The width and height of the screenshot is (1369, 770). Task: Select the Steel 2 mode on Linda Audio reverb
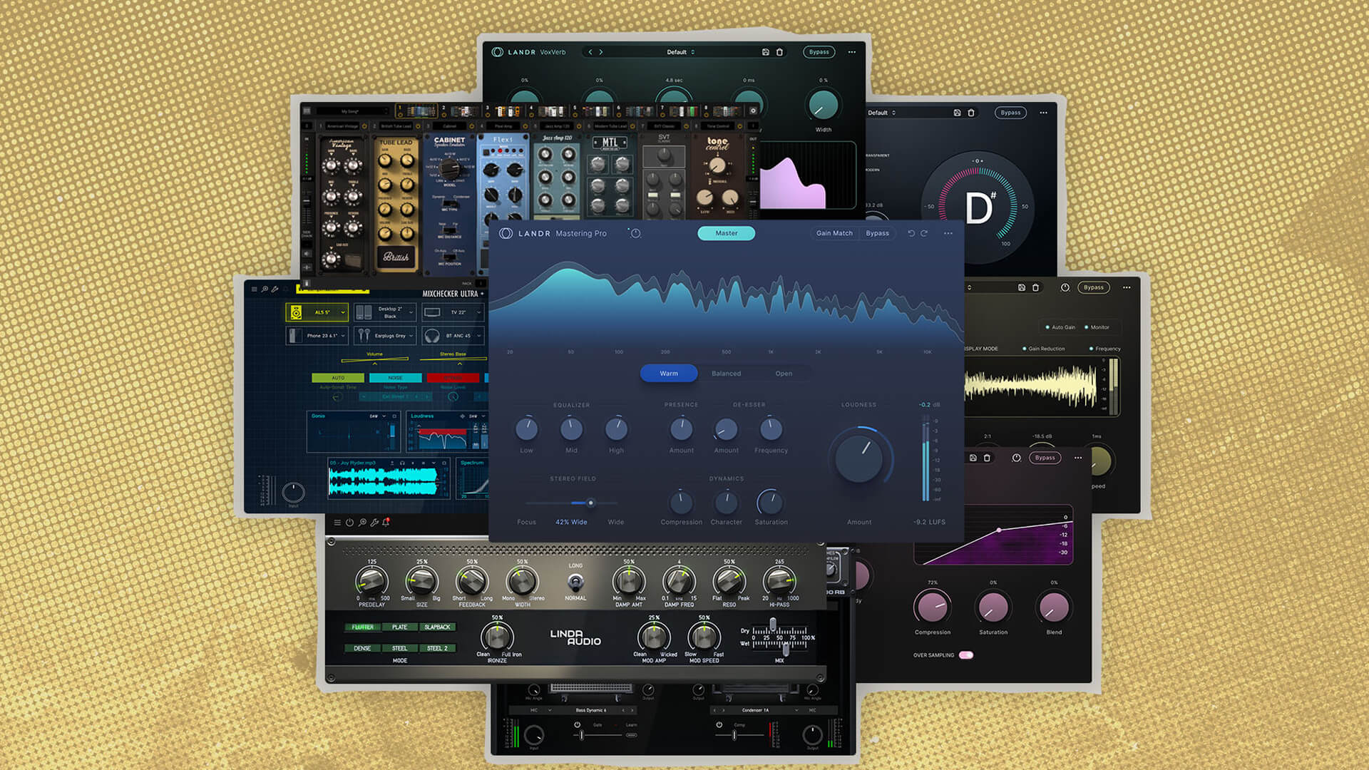click(437, 649)
